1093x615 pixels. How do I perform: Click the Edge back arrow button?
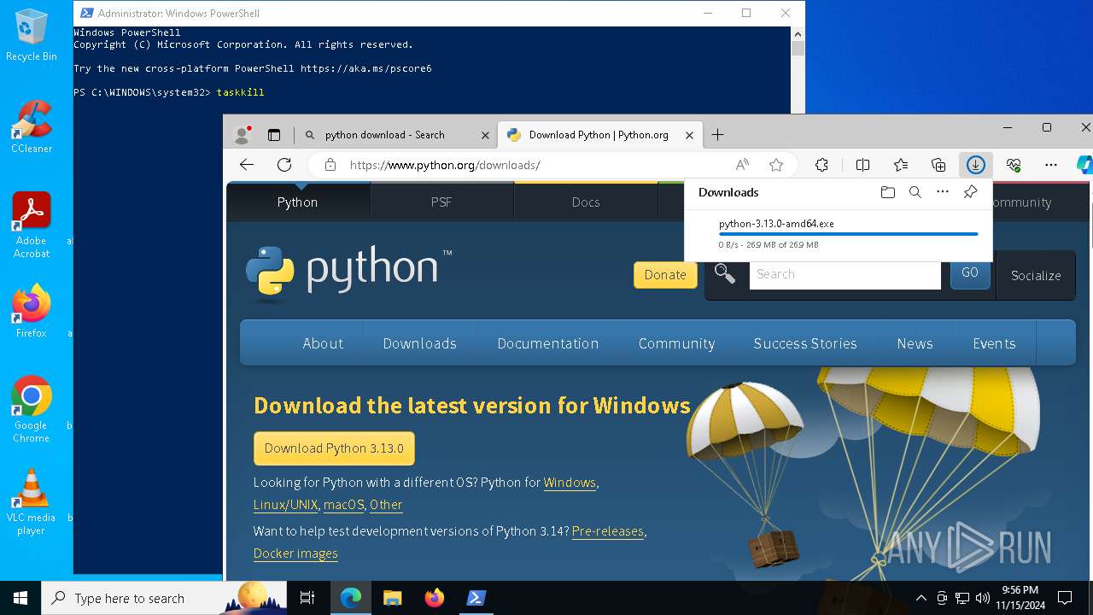(x=247, y=165)
